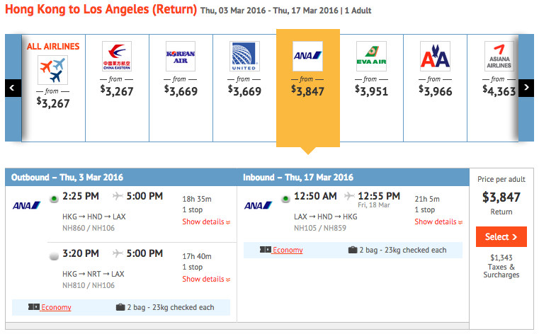Select the Korean Air logo
The height and width of the screenshot is (334, 539).
[x=181, y=57]
